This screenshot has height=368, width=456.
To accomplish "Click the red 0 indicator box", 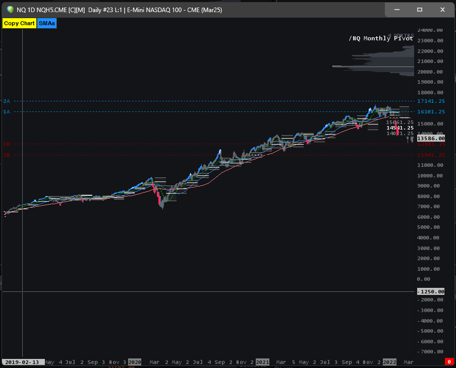I will point(449,361).
